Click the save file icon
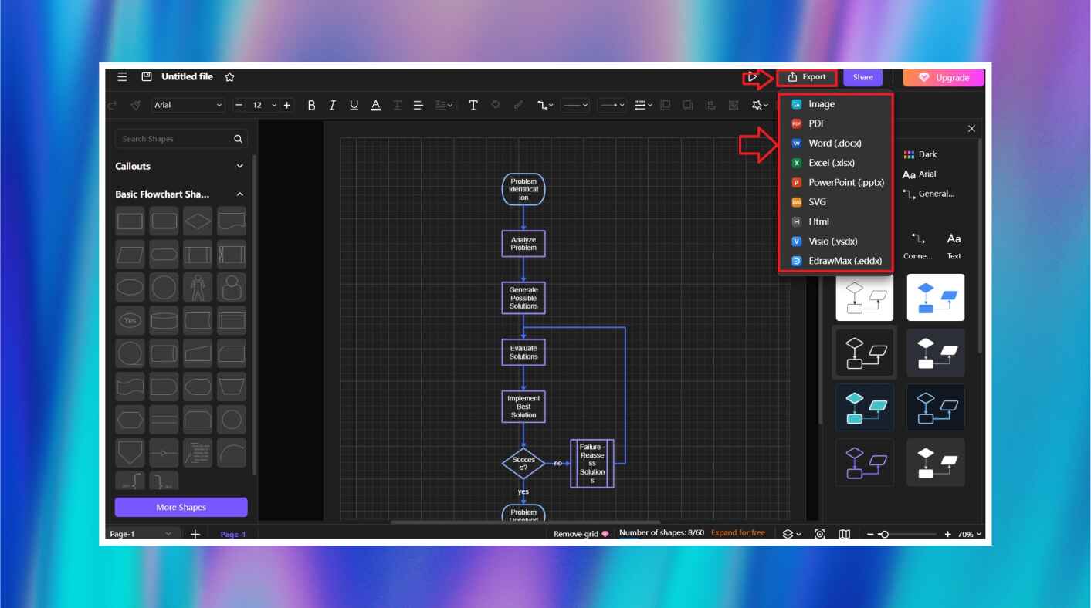This screenshot has height=608, width=1091. [x=147, y=77]
